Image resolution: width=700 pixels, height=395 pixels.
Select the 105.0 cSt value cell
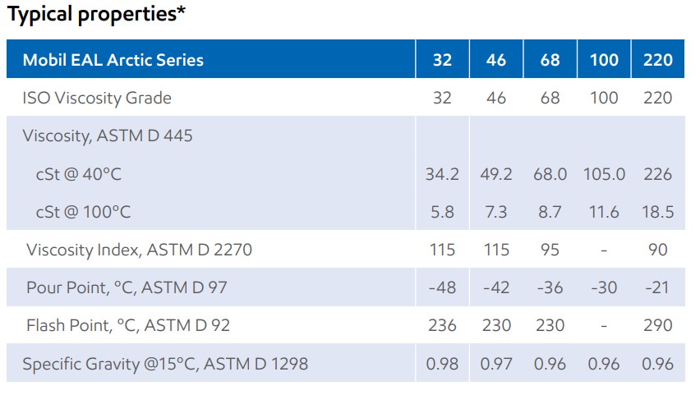point(604,174)
